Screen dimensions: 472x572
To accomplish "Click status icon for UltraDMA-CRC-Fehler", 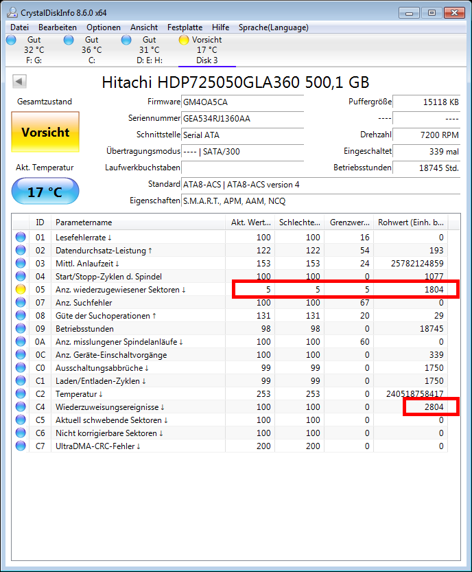I will (x=21, y=446).
